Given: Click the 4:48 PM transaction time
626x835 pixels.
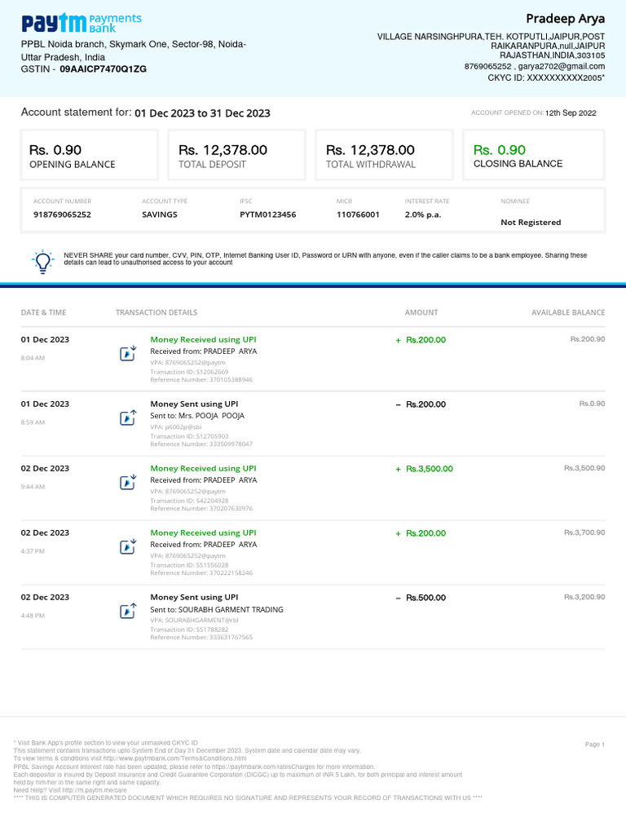Looking at the screenshot, I should [33, 616].
